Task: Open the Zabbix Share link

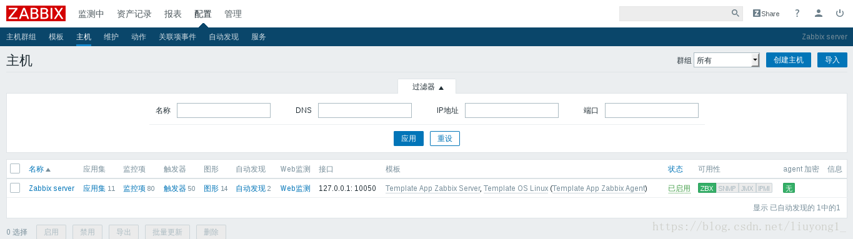Action: (766, 13)
